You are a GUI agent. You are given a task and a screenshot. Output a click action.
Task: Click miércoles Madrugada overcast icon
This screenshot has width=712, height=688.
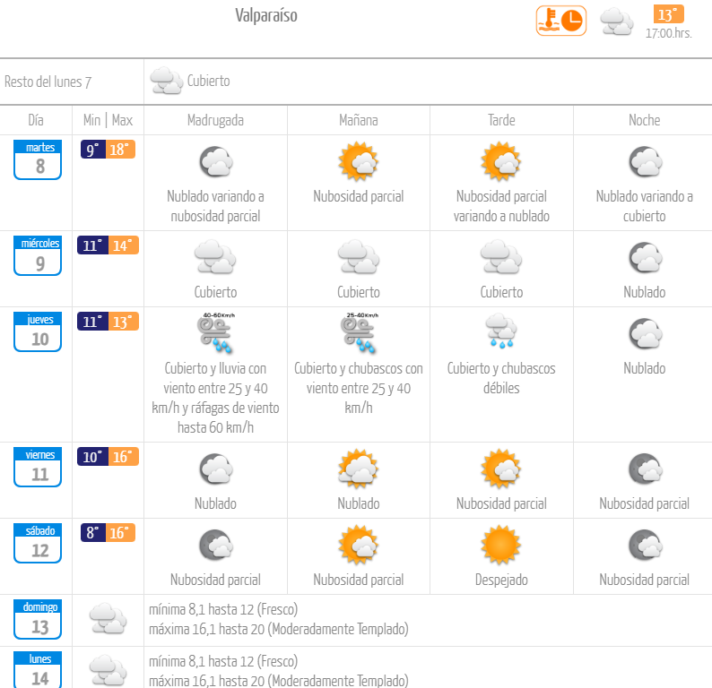(215, 257)
